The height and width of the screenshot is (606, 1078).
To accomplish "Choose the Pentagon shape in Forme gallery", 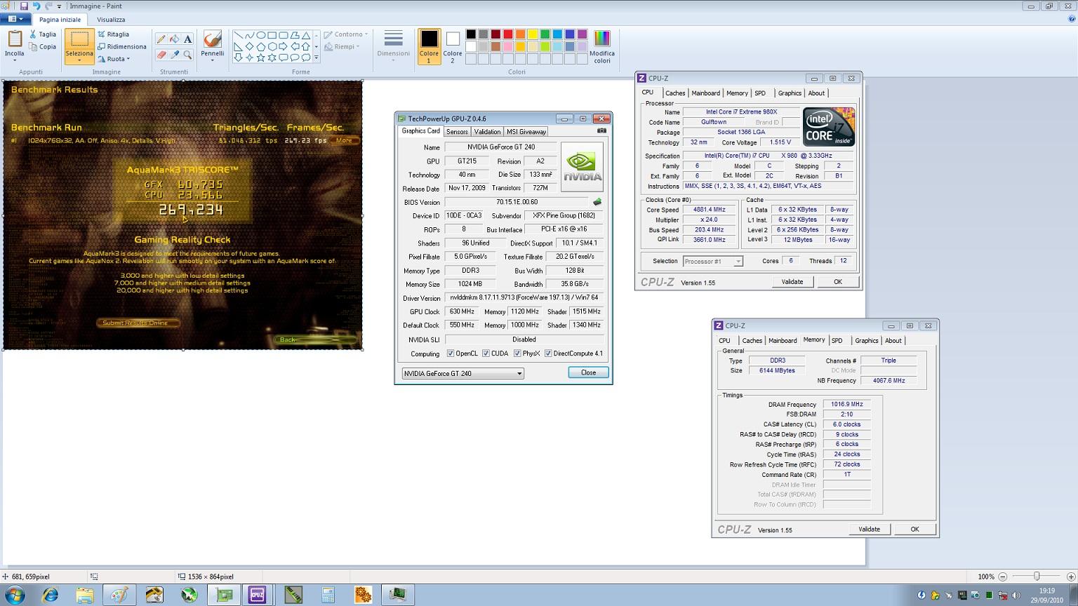I will 261,46.
